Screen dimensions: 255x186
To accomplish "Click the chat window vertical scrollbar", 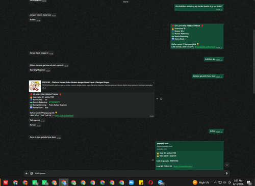I will (254, 61).
